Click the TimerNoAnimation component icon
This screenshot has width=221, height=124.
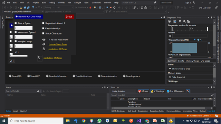[x=99, y=76]
